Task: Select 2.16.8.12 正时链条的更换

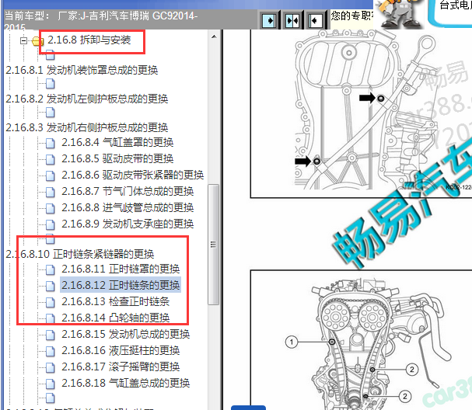Action: 121,285
